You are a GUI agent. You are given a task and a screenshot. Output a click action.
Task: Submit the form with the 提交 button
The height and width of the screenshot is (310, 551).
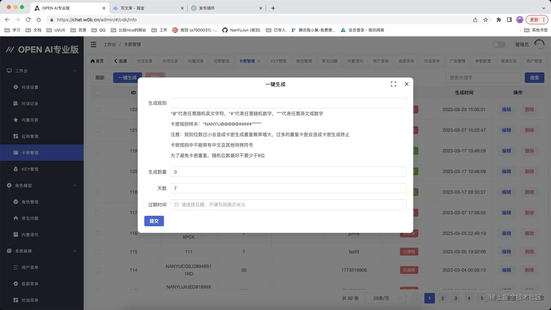(x=154, y=221)
